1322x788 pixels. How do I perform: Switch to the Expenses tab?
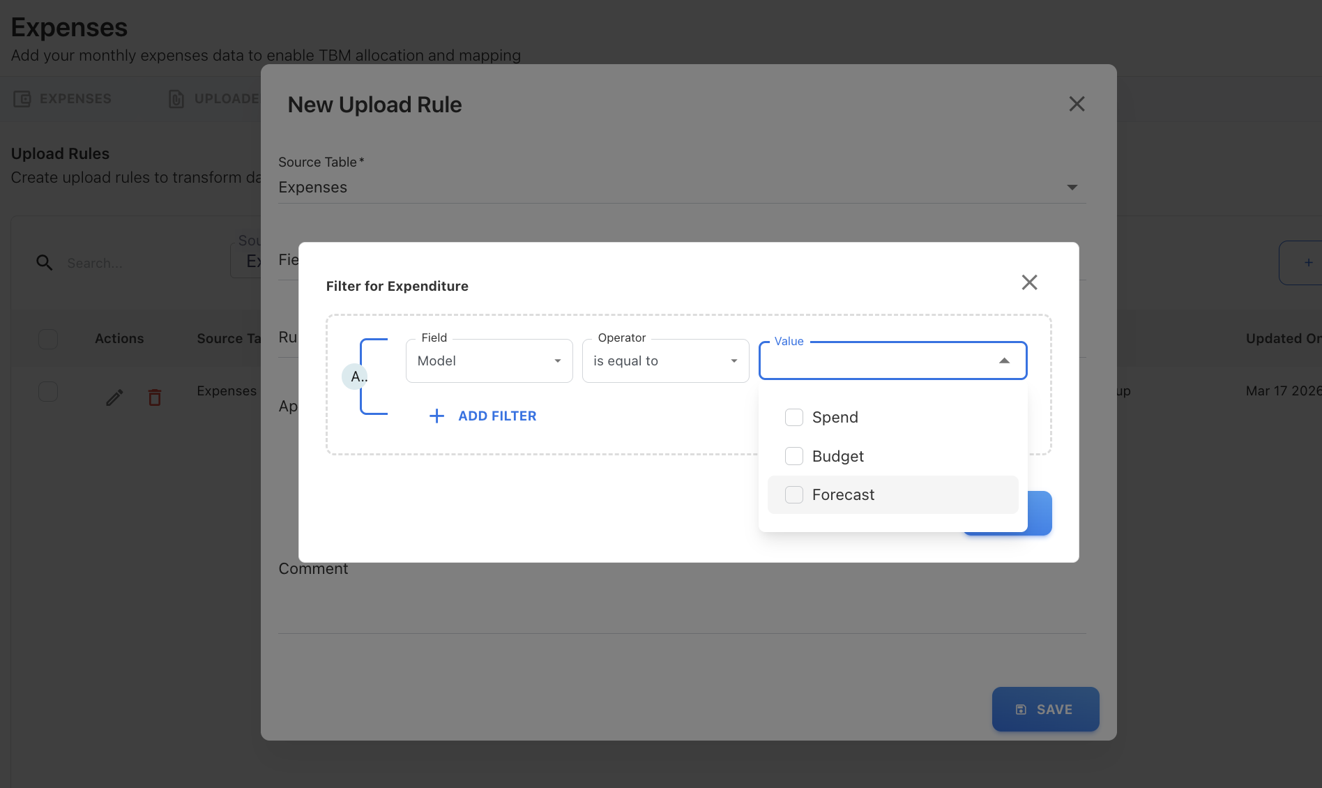click(x=75, y=99)
